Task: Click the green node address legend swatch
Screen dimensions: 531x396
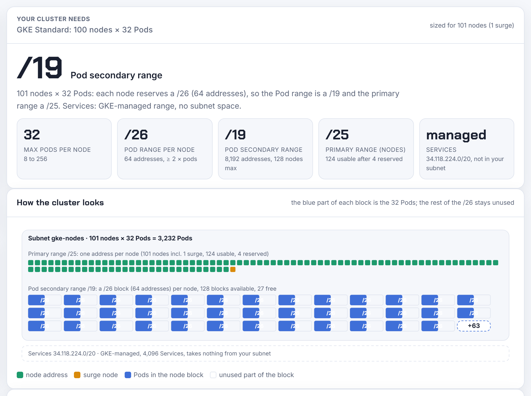Action: pyautogui.click(x=20, y=375)
